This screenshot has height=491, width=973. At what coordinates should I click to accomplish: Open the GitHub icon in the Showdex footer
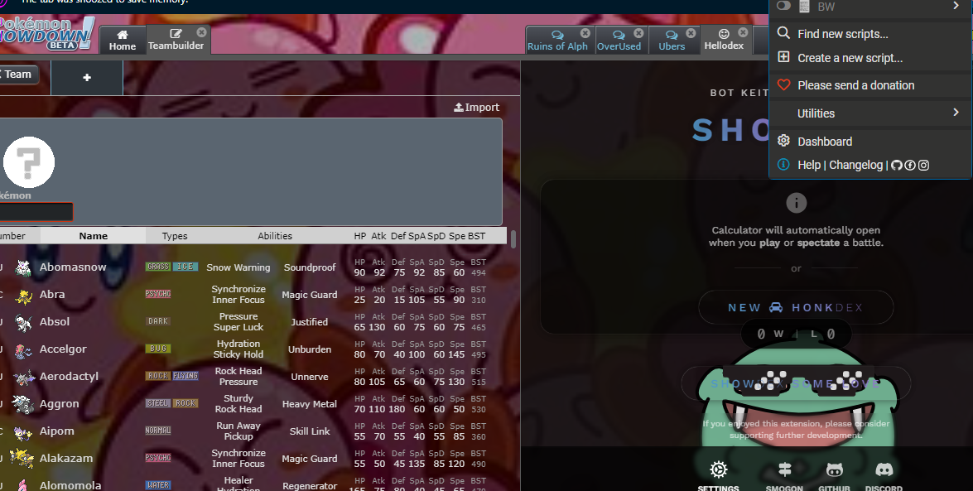(x=834, y=475)
